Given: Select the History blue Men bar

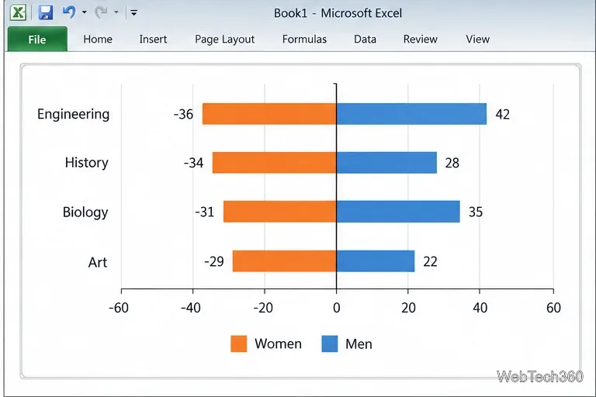Looking at the screenshot, I should pyautogui.click(x=386, y=163).
